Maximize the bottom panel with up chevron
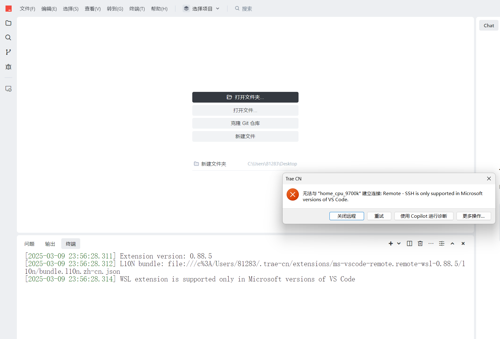Image resolution: width=500 pixels, height=339 pixels. point(452,243)
